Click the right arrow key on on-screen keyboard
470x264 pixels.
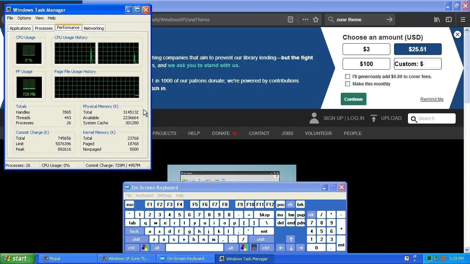(x=301, y=248)
